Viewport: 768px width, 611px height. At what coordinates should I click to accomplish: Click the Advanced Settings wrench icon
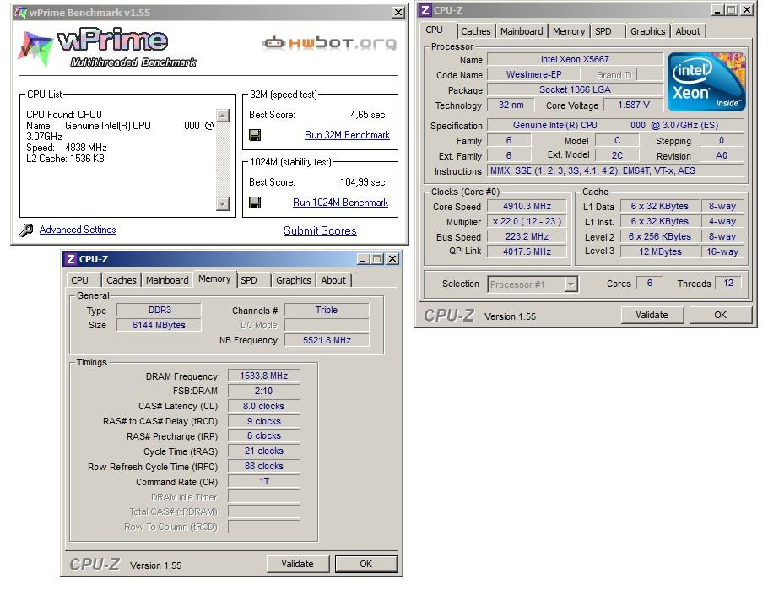26,230
